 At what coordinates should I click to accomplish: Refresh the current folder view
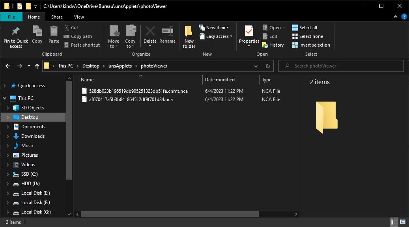pyautogui.click(x=268, y=66)
